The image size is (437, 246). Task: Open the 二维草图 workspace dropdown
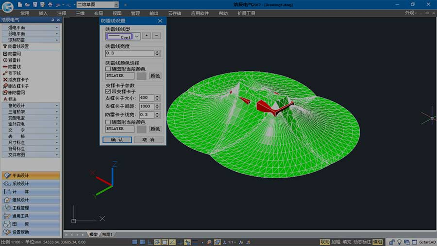click(x=116, y=5)
